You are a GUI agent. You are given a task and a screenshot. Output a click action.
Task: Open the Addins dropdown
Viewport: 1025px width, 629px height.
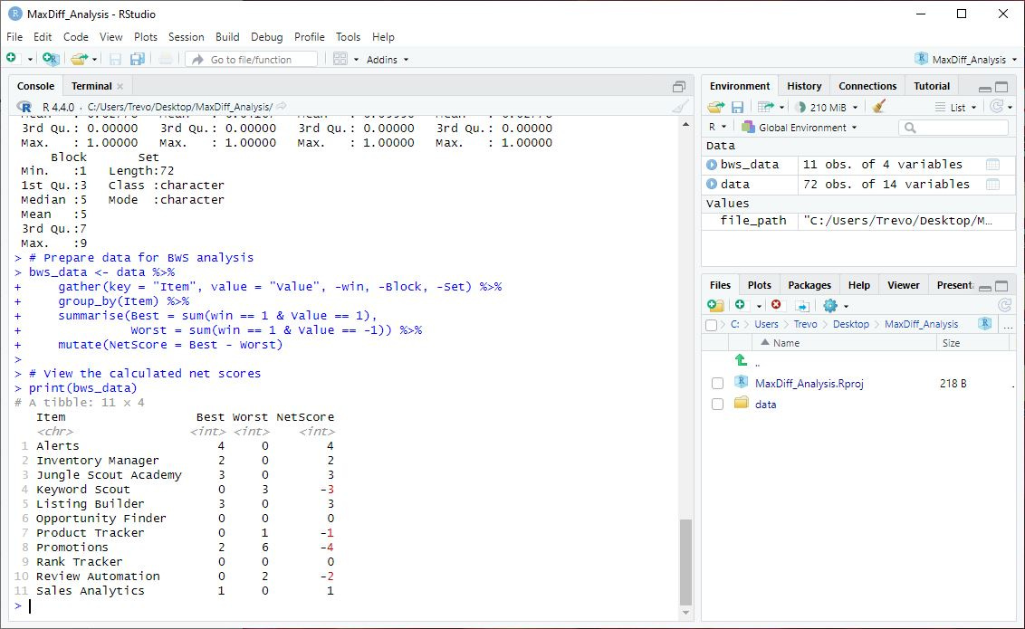pos(388,60)
